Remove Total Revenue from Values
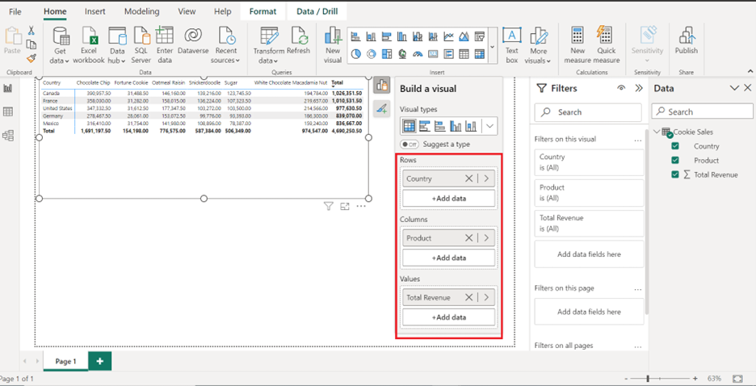The image size is (756, 386). (x=468, y=297)
